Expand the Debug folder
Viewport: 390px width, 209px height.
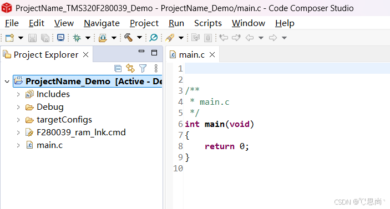click(18, 107)
